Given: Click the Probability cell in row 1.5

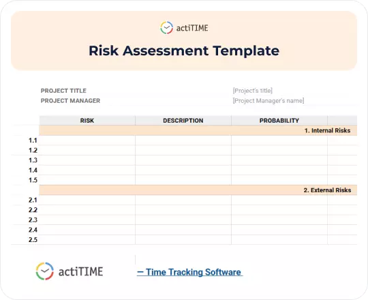Looking at the screenshot, I should point(279,180).
